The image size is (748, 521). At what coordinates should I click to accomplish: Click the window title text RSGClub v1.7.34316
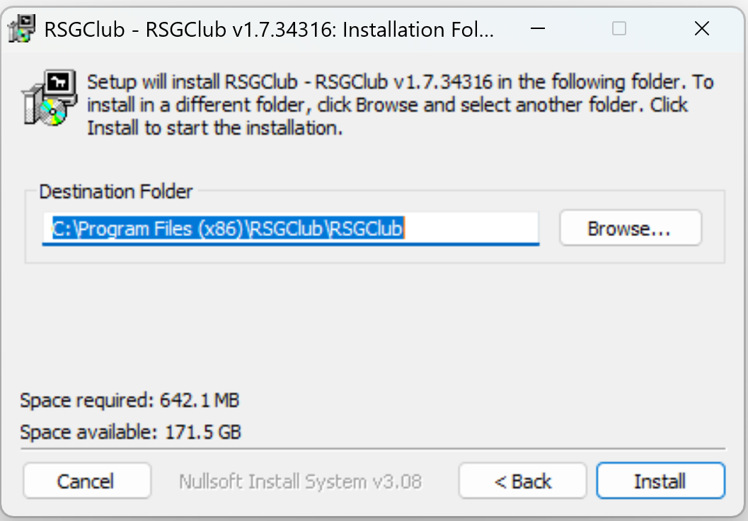pos(241,30)
